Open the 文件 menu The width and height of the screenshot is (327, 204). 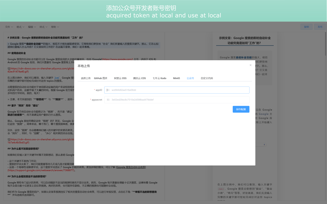(x=9, y=27)
